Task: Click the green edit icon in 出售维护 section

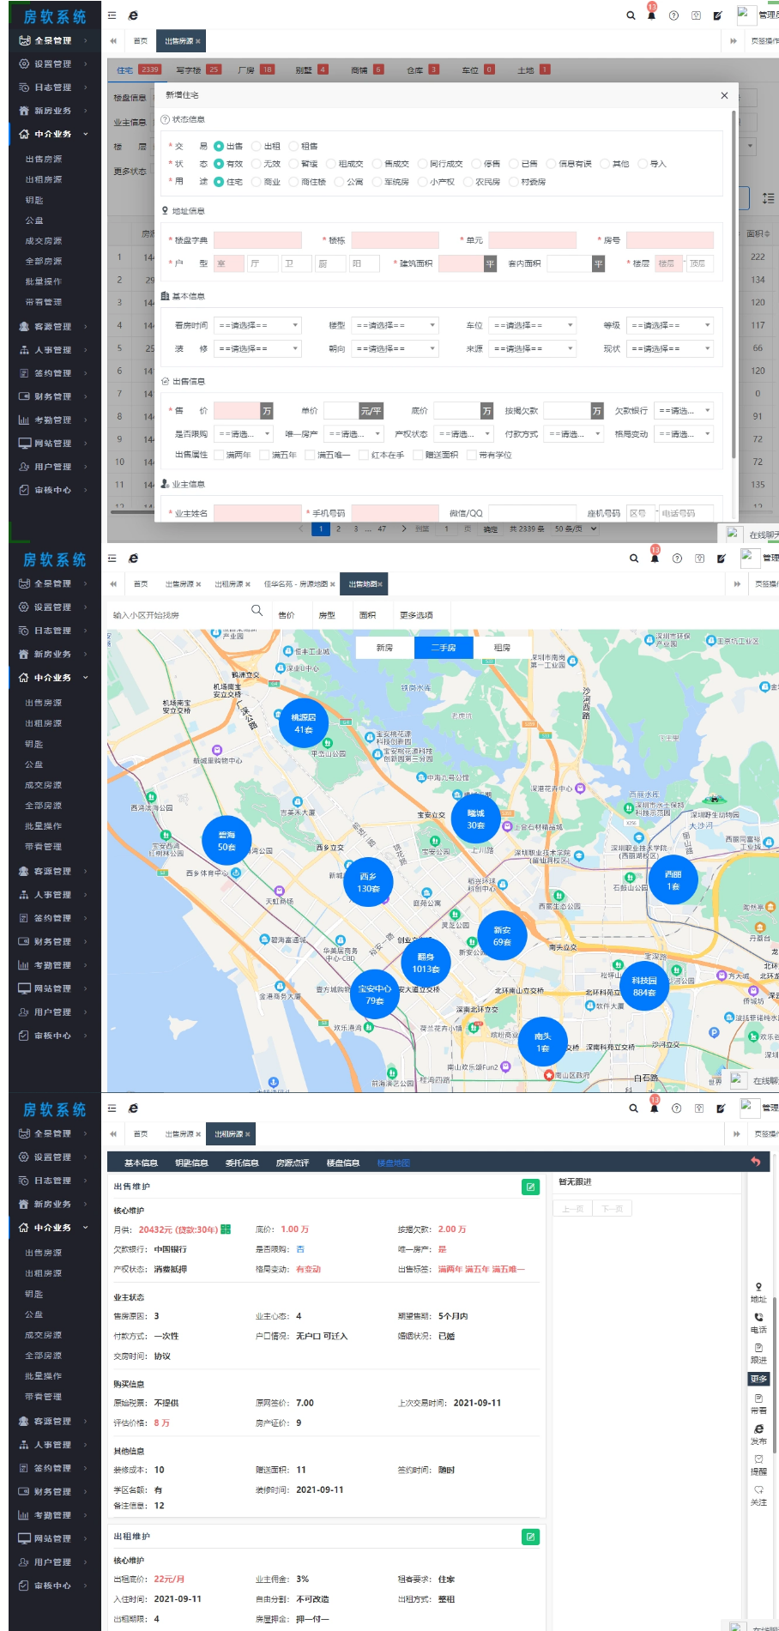Action: point(530,1187)
